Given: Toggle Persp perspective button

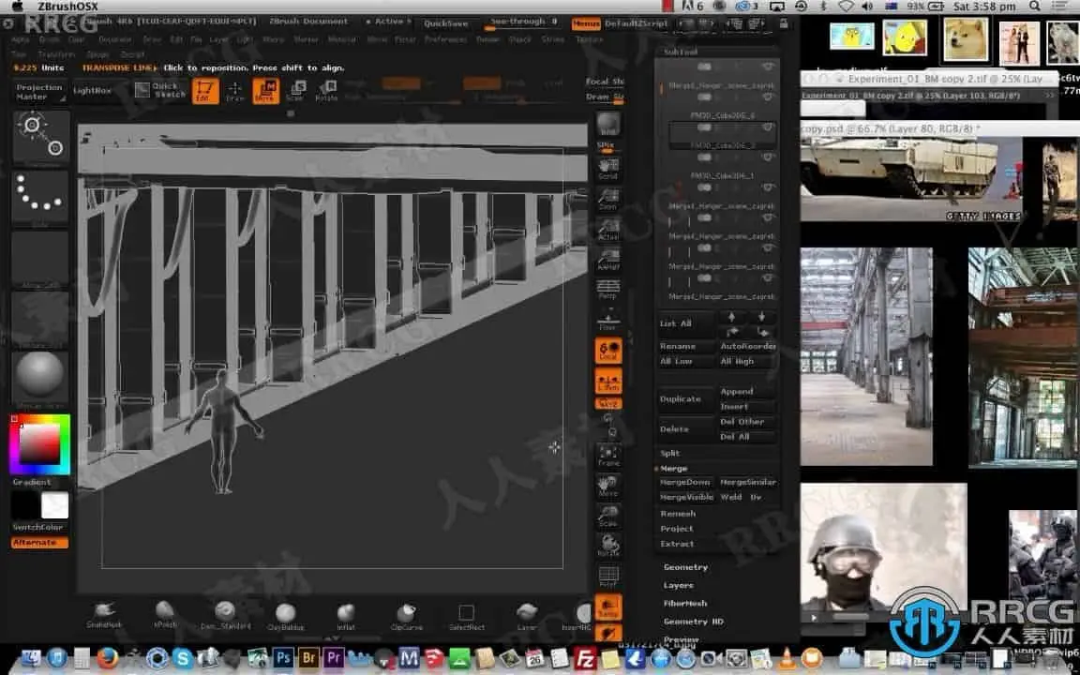Looking at the screenshot, I should point(608,289).
